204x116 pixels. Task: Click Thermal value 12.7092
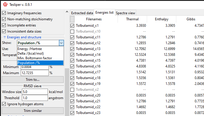click(x=140, y=49)
